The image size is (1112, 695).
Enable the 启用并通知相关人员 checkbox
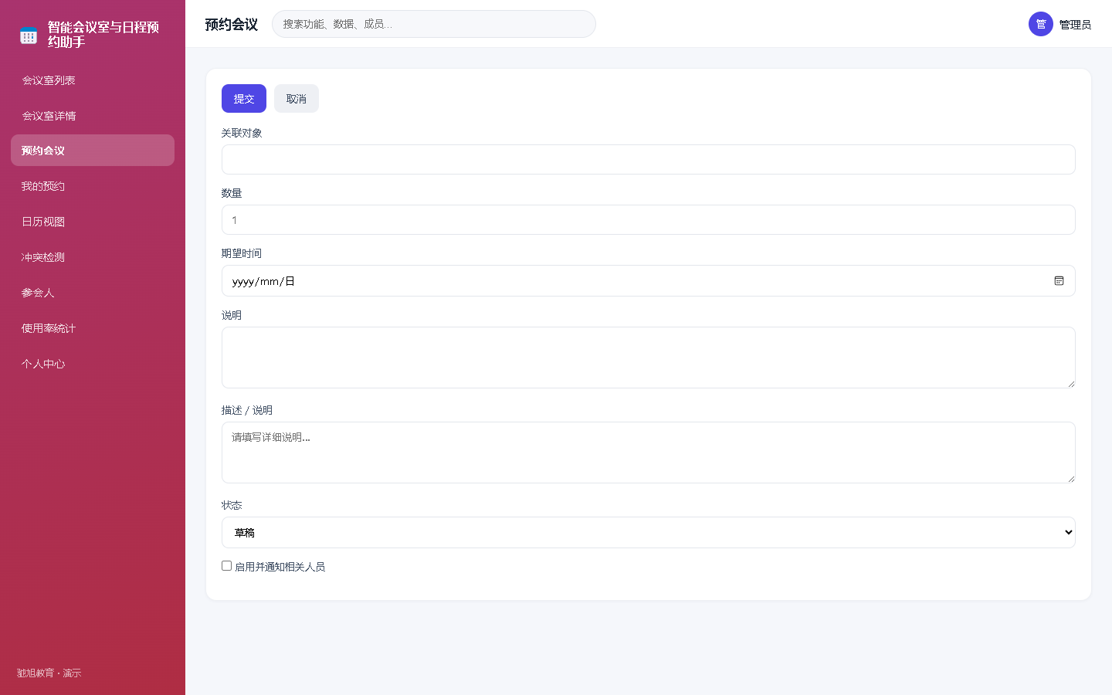point(226,566)
